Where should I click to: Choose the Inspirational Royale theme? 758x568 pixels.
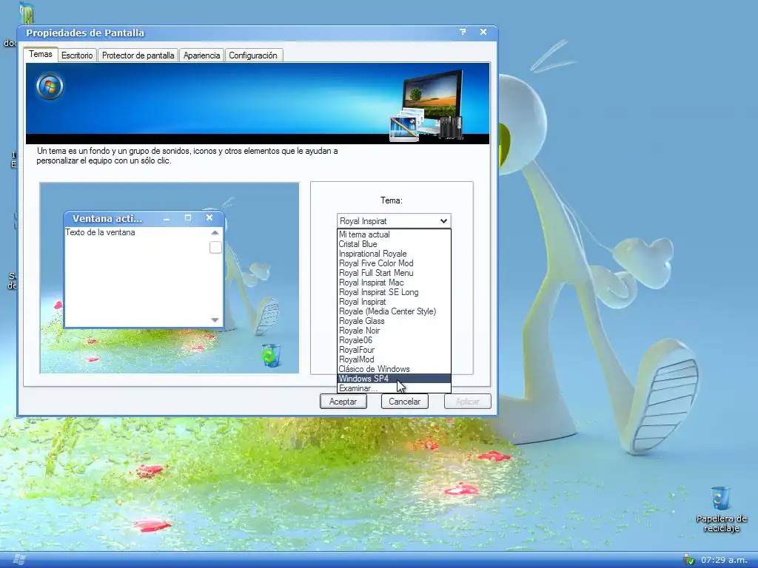(394, 254)
